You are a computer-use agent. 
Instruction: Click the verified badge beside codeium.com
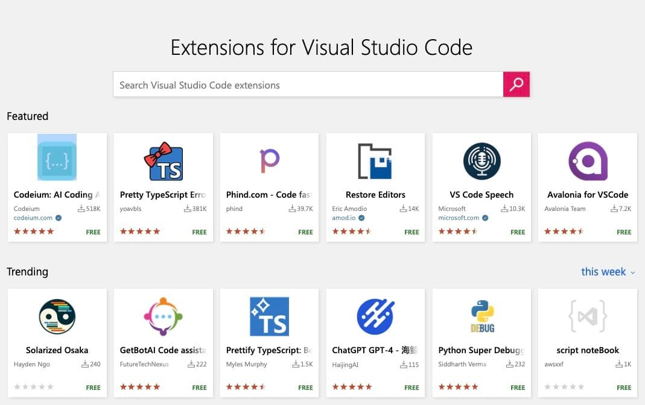(x=57, y=218)
